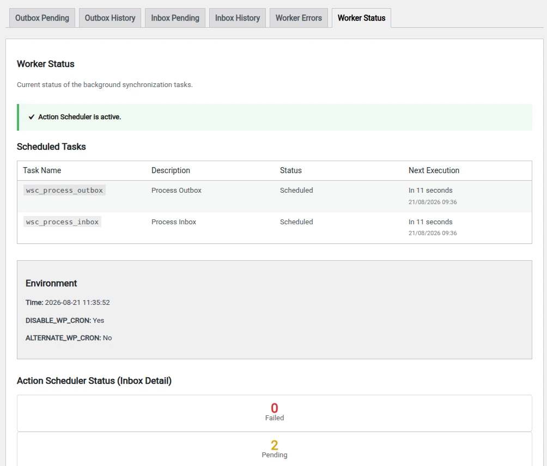The height and width of the screenshot is (466, 547).
Task: Click the Action Scheduler Status (Inbox Detail) heading
Action: (x=94, y=381)
